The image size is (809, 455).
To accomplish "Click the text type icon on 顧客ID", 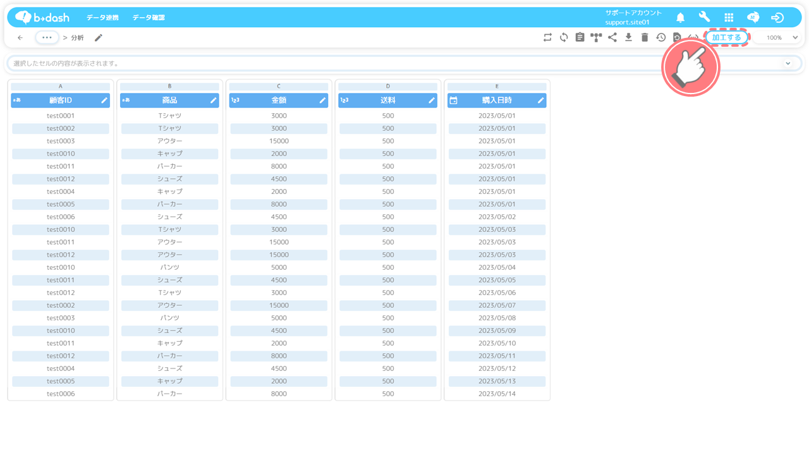I will click(17, 100).
